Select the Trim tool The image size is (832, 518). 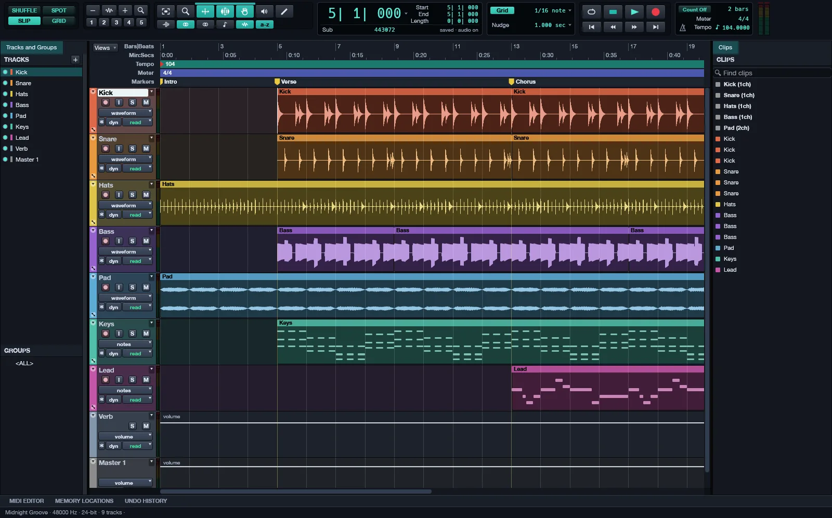point(205,11)
